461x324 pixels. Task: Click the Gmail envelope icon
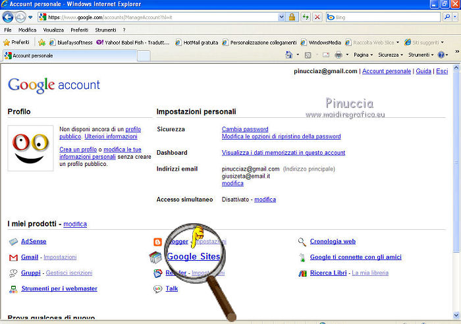tap(13, 257)
